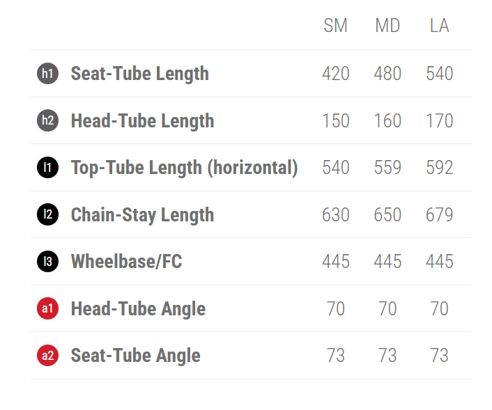Click the red a2 badge icon
Image resolution: width=492 pixels, height=410 pixels.
(47, 356)
